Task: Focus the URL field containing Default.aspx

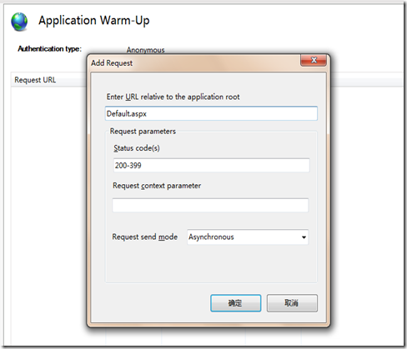Action: 211,113
